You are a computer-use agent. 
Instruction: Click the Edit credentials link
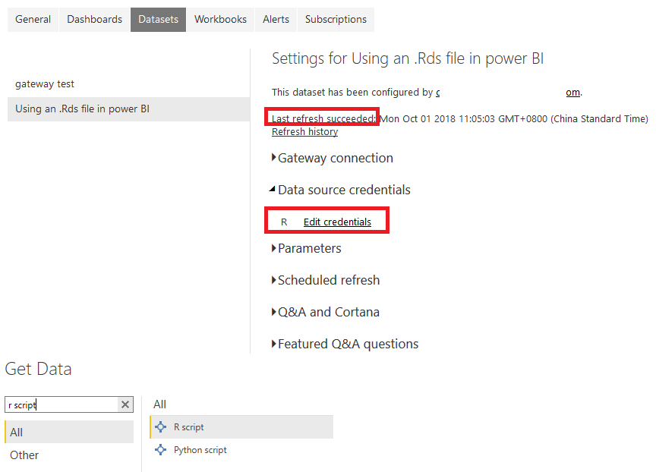[337, 222]
